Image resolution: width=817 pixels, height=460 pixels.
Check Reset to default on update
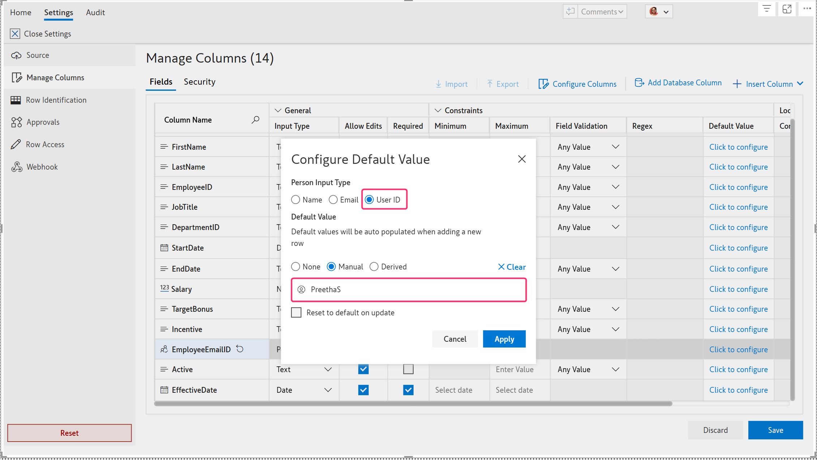click(296, 312)
